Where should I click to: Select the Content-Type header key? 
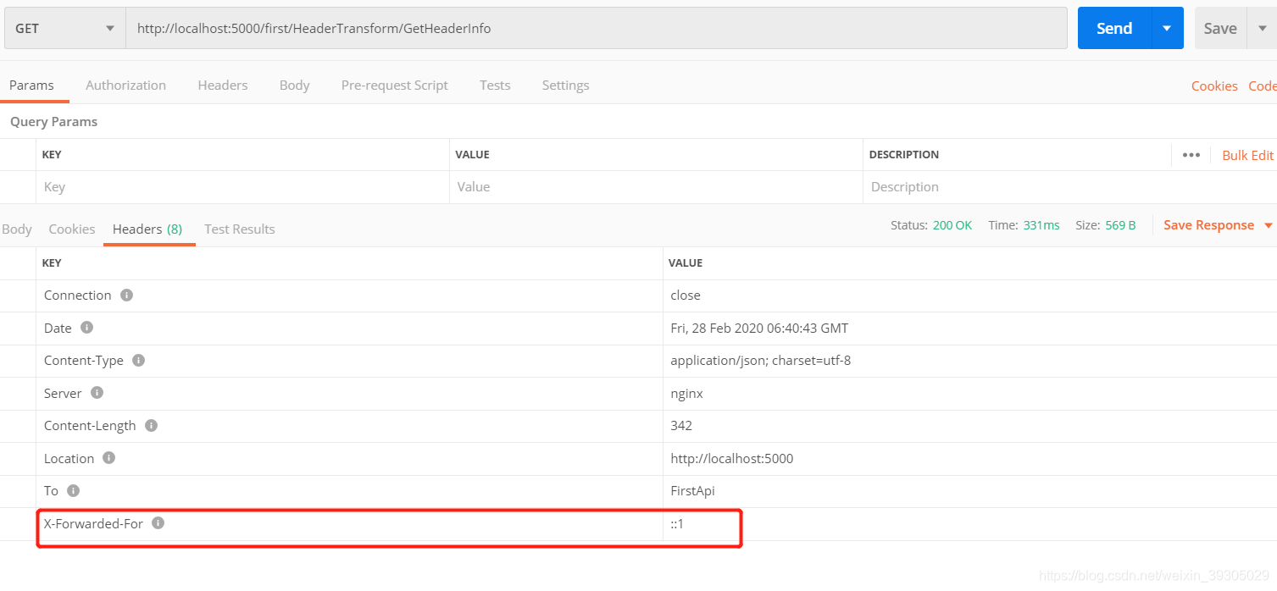(84, 361)
